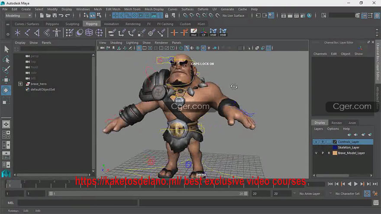381x214 pixels.
Task: Click the Undo icon
Action: [x=61, y=16]
